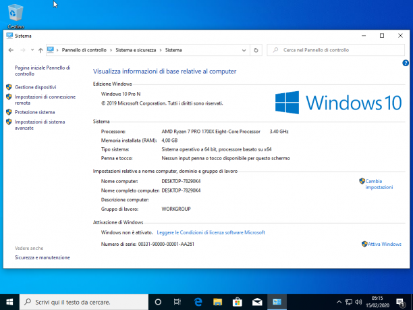Click shield icon beside Protezione sistema

pyautogui.click(x=9, y=112)
